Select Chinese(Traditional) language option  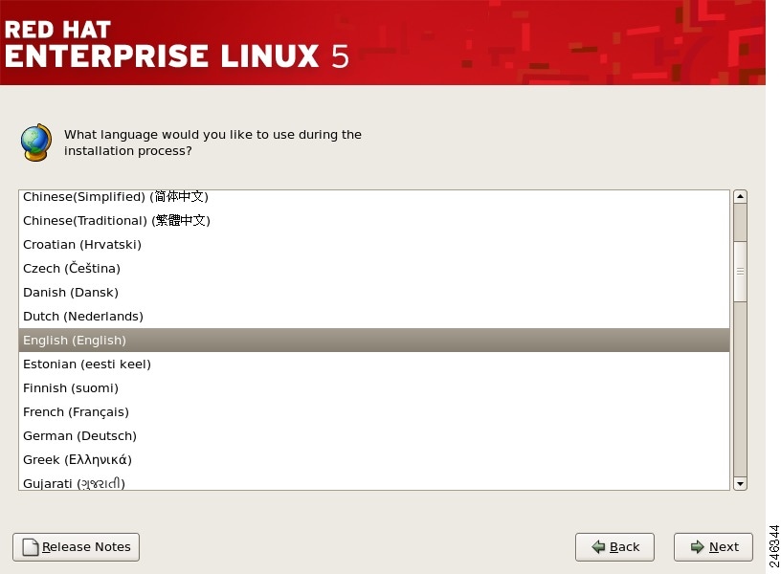coord(117,221)
